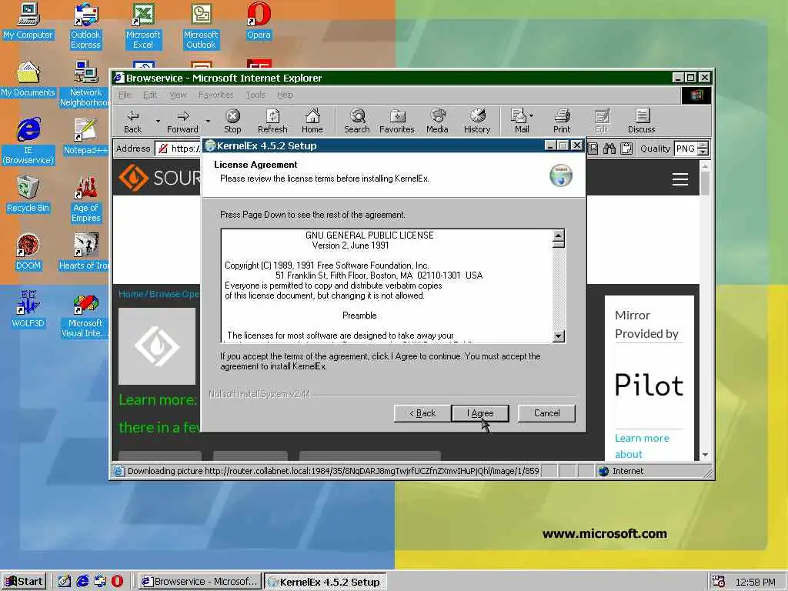Screen dimensions: 788x591
Task: Select the My Documents desktop icon
Action: coord(28,79)
